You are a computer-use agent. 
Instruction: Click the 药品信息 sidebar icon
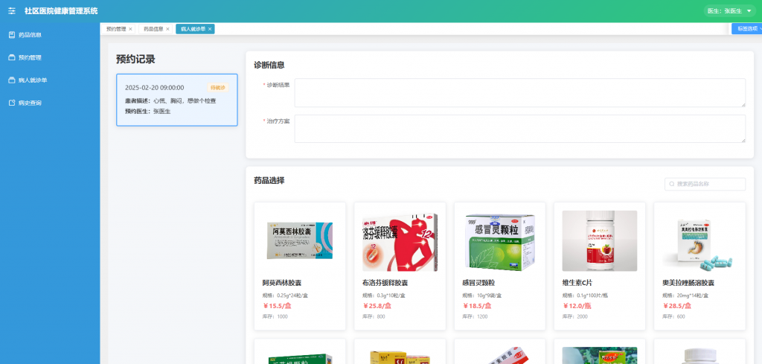coord(12,34)
